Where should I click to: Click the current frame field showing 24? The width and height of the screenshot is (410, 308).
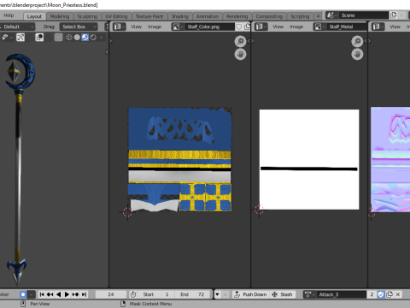[x=111, y=294]
